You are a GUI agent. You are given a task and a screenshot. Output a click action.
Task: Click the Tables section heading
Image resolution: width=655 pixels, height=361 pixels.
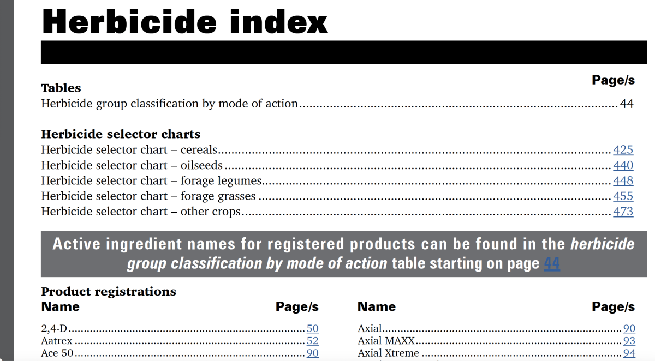tap(61, 88)
